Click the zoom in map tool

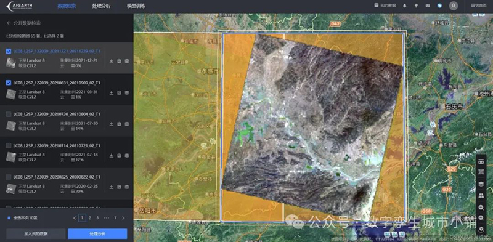481,208
